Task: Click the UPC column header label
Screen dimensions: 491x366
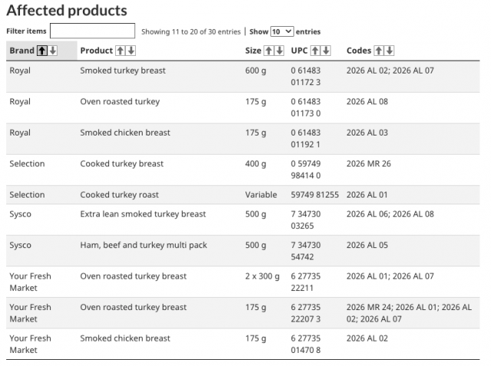Action: [299, 51]
